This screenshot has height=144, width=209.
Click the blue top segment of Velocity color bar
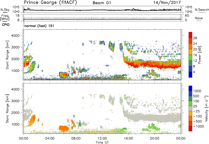[x=190, y=88]
